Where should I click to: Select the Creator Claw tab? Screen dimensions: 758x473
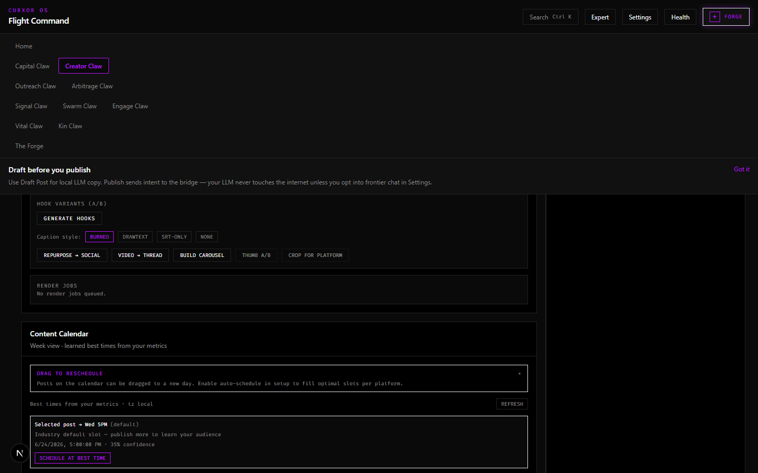84,66
